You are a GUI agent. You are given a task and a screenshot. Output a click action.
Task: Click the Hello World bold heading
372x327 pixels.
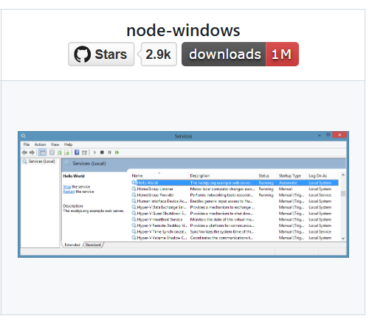click(x=74, y=176)
